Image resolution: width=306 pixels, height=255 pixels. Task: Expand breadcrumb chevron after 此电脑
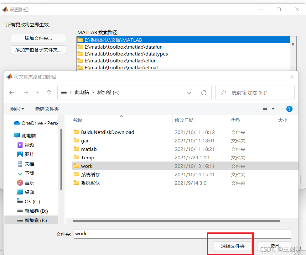[93, 93]
